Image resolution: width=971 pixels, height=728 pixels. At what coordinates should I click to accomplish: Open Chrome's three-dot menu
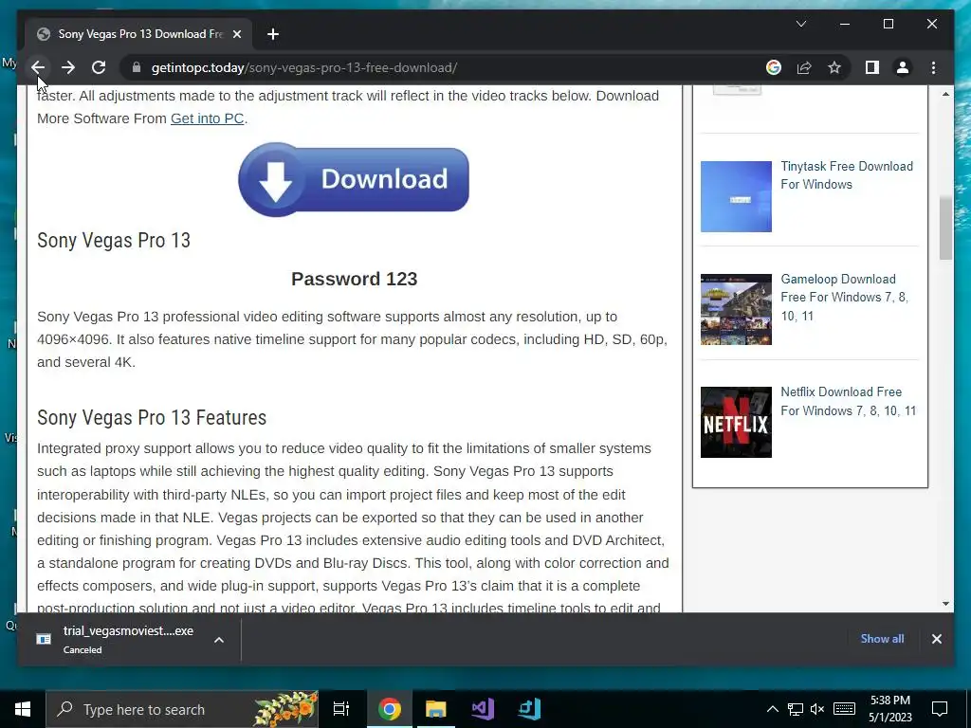pos(933,67)
